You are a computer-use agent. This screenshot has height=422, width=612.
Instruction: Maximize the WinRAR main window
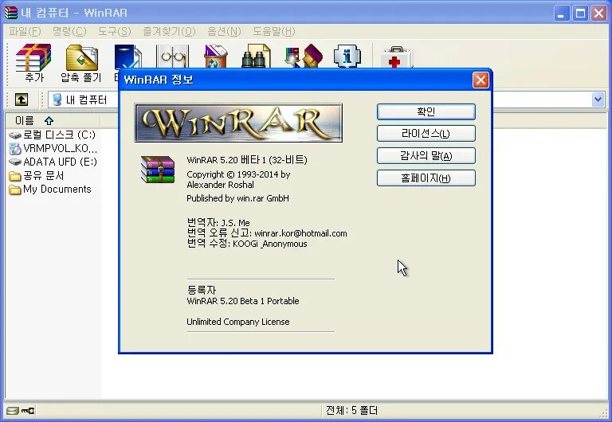click(x=580, y=14)
